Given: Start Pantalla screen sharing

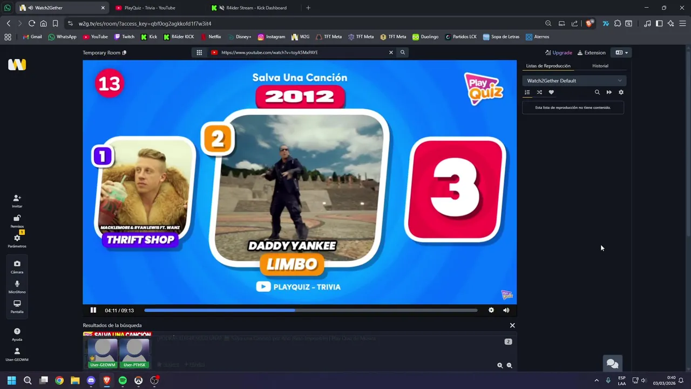Looking at the screenshot, I should [17, 306].
